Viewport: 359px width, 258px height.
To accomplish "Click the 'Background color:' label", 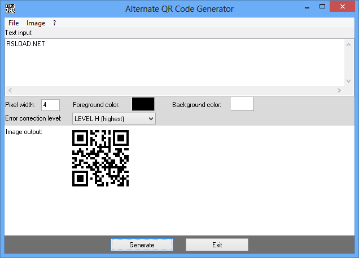I will coord(196,105).
